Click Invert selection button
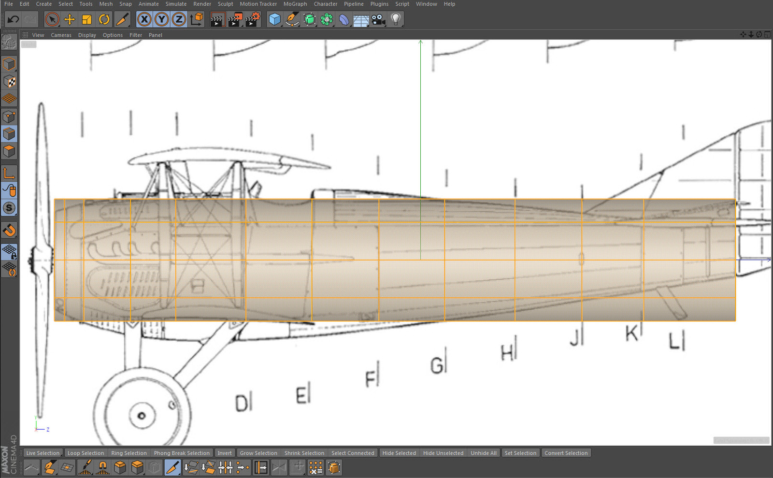The image size is (773, 478). [x=225, y=453]
